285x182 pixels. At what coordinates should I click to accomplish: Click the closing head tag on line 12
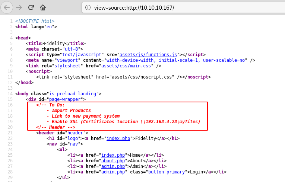[x=24, y=83]
